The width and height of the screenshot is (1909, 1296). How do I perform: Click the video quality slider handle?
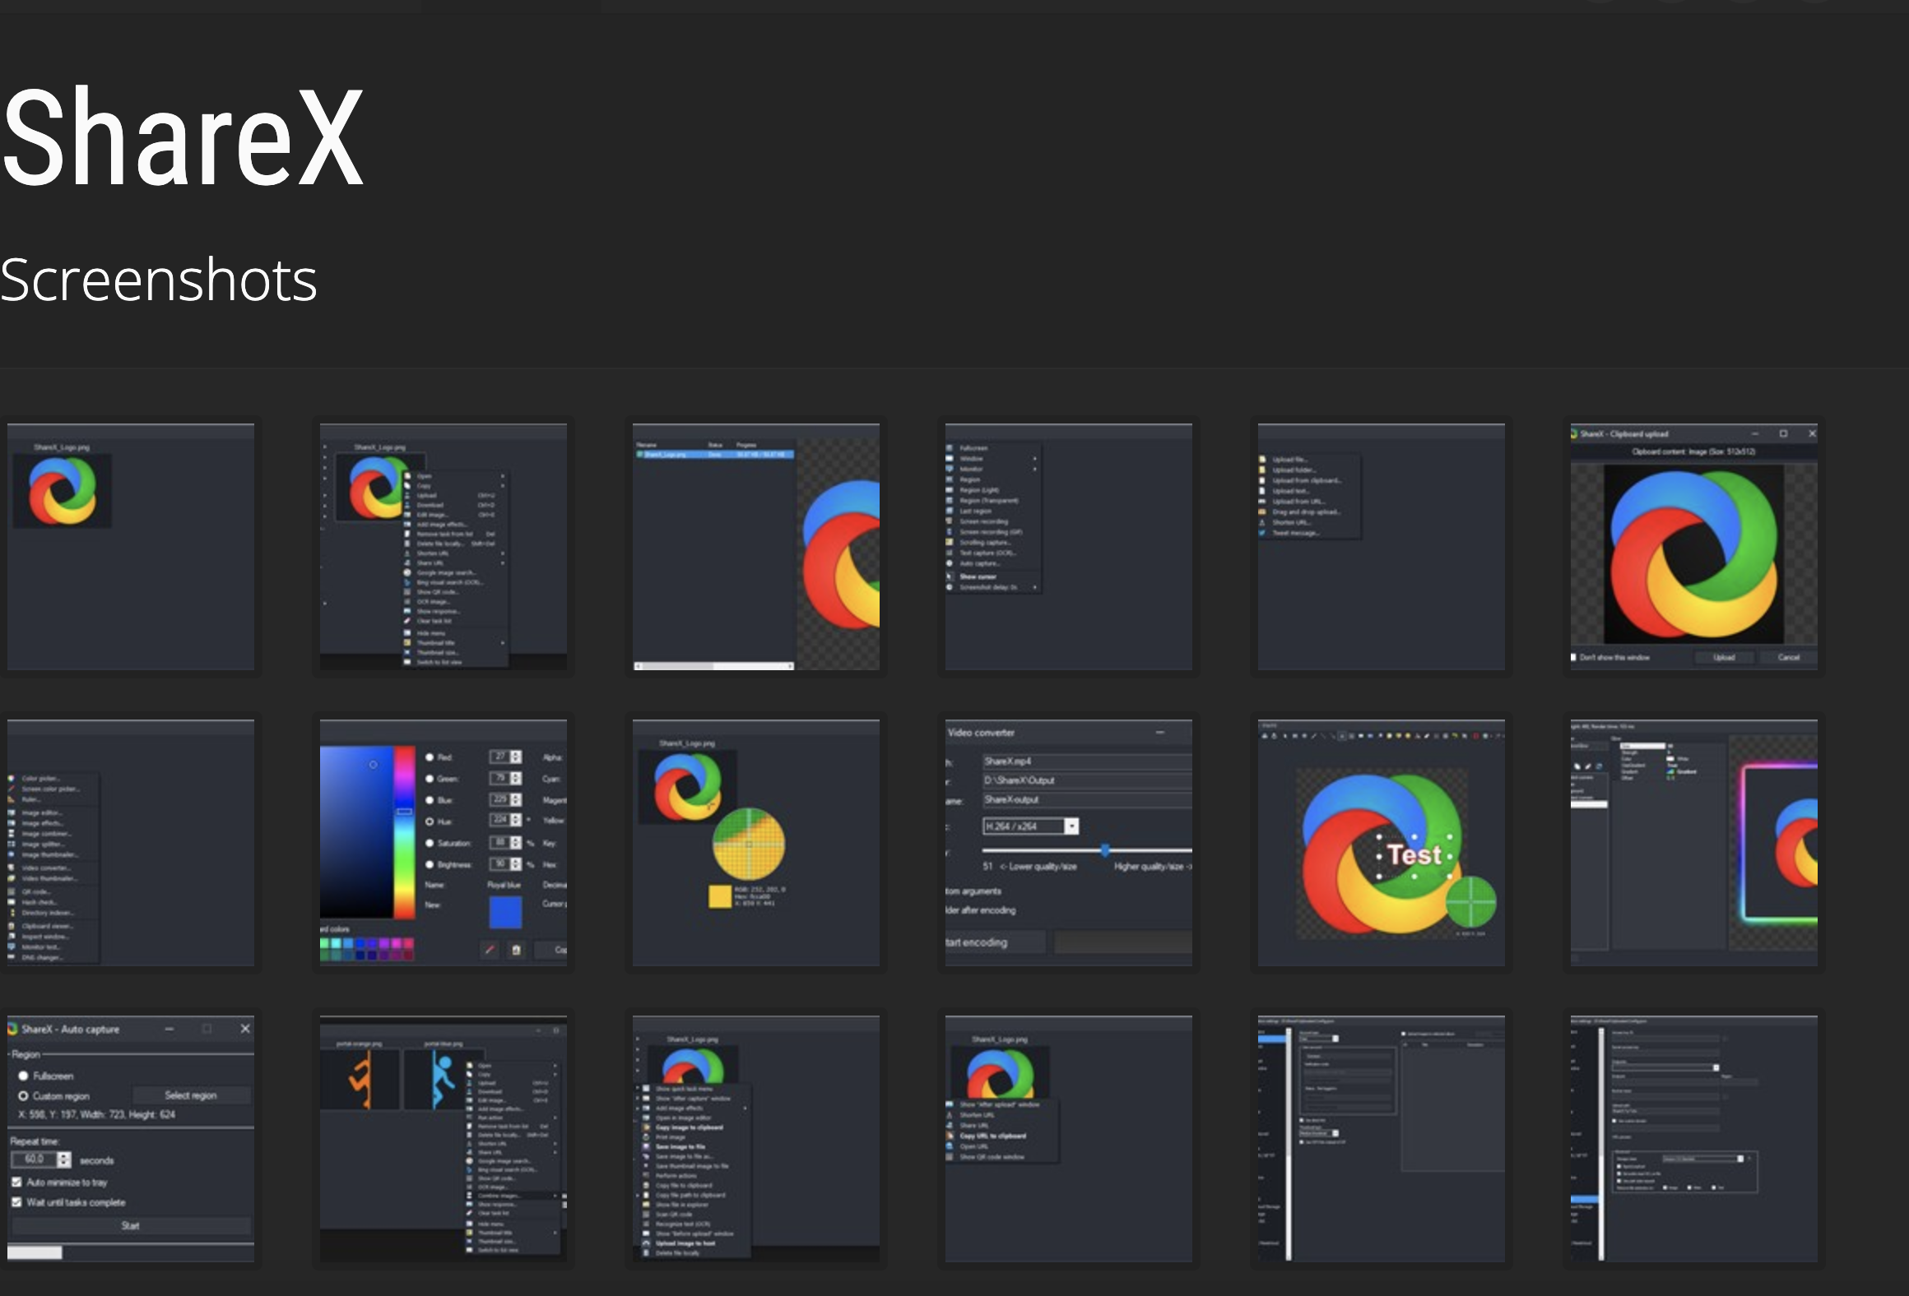[x=1105, y=849]
